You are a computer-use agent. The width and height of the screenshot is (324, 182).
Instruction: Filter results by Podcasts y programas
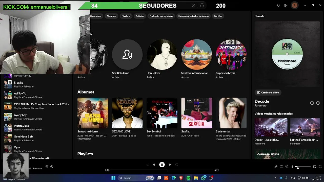[161, 16]
